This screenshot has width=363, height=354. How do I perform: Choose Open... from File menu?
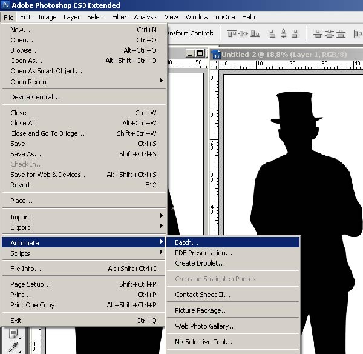pyautogui.click(x=84, y=40)
